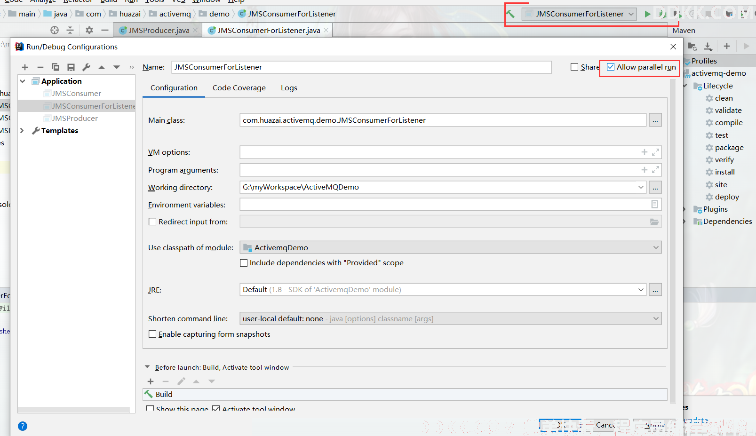756x436 pixels.
Task: Click the Main class input field
Action: tap(443, 120)
